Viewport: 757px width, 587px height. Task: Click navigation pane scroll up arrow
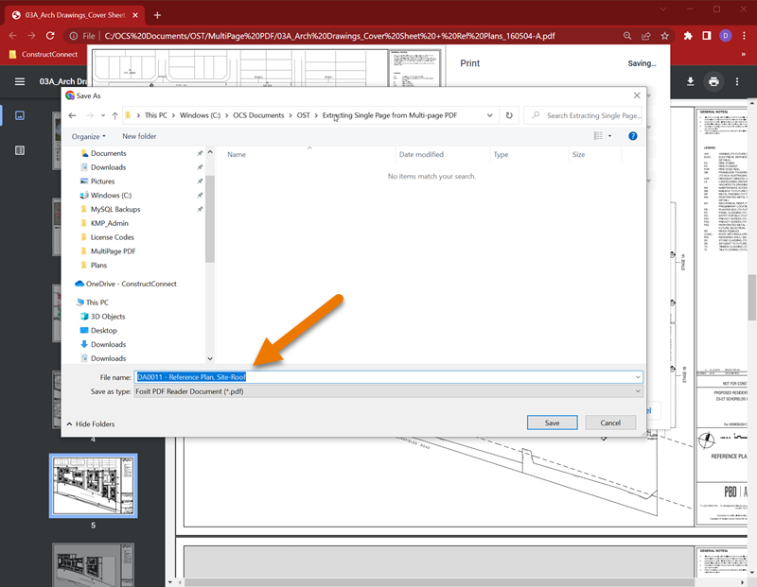[x=210, y=152]
